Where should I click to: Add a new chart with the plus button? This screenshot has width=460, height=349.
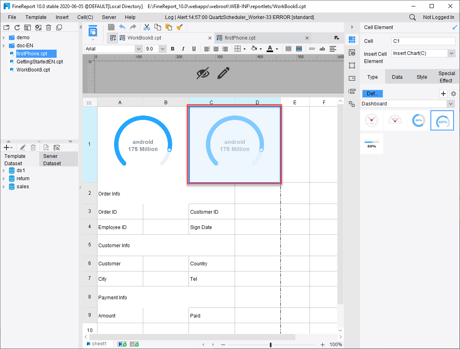click(x=443, y=94)
